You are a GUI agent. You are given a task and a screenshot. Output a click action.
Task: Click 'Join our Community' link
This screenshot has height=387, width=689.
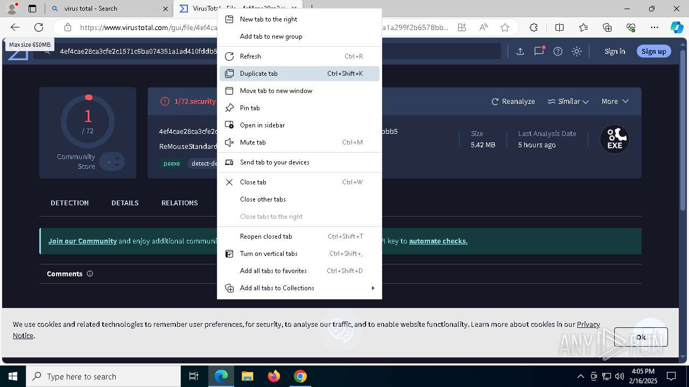tap(82, 241)
